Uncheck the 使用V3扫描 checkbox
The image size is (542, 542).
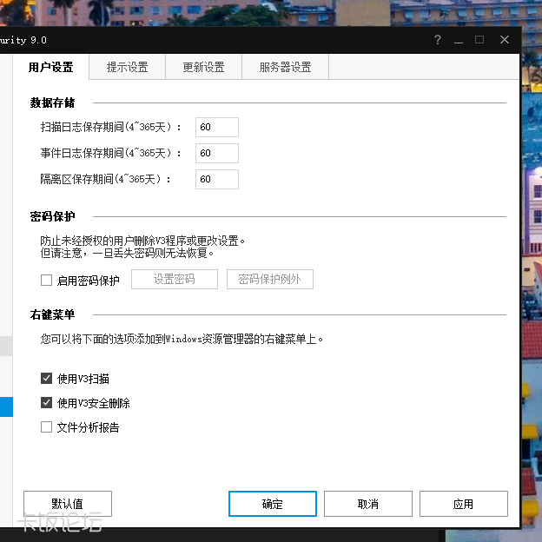(x=46, y=379)
